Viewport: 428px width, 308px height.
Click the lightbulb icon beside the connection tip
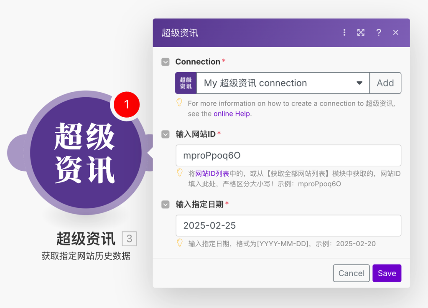179,103
